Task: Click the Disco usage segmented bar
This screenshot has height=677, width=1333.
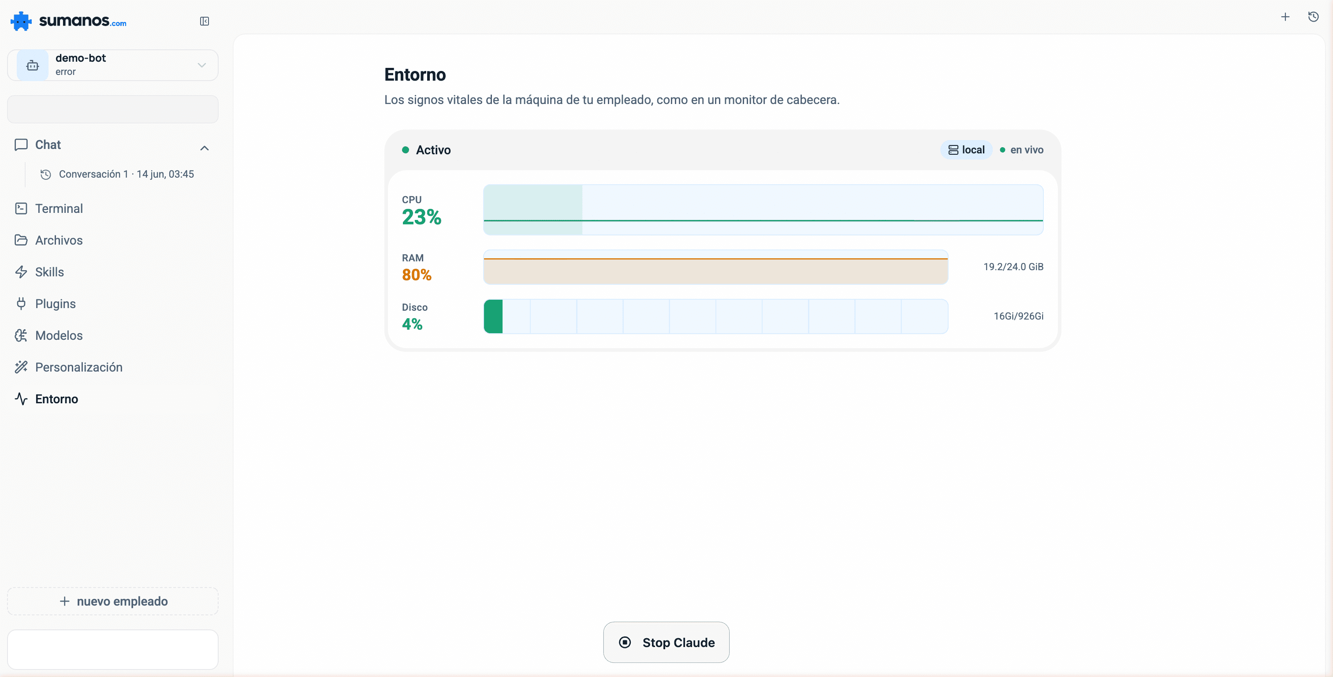Action: click(716, 316)
